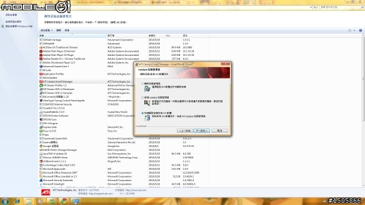
Task: Select the Microsoft Office Enterprise 2007 row
Action: (x=124, y=173)
